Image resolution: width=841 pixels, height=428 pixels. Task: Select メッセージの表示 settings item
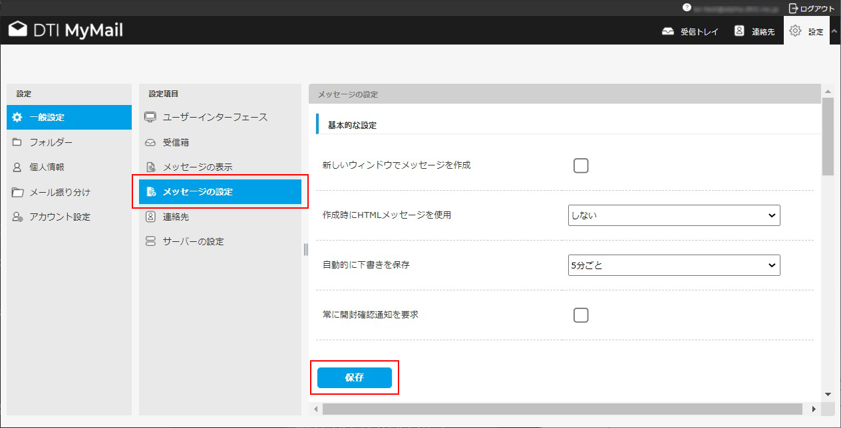pos(220,167)
